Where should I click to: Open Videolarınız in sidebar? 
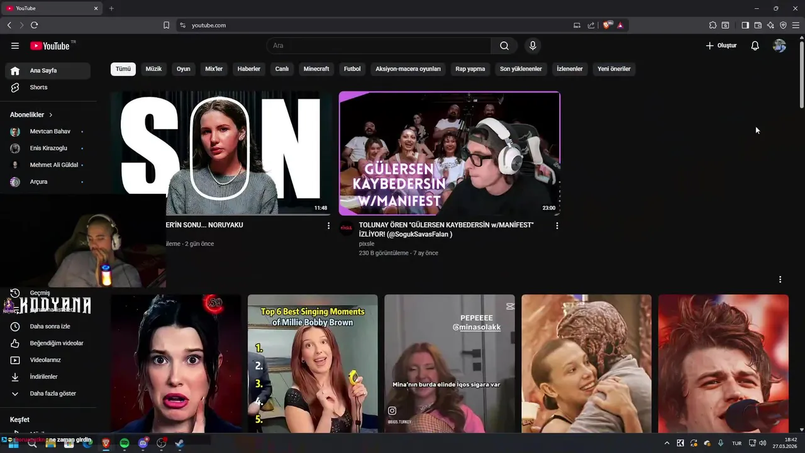(x=48, y=360)
